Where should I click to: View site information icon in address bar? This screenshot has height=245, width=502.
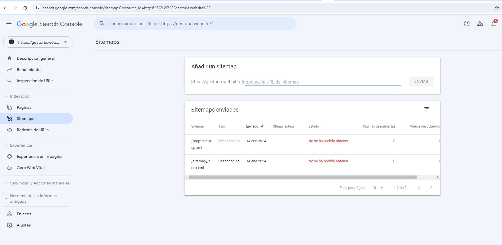37,8
